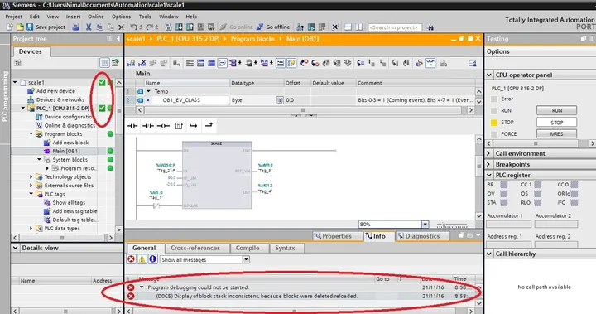Insert an empty box instruction
The width and height of the screenshot is (596, 314).
point(178,126)
